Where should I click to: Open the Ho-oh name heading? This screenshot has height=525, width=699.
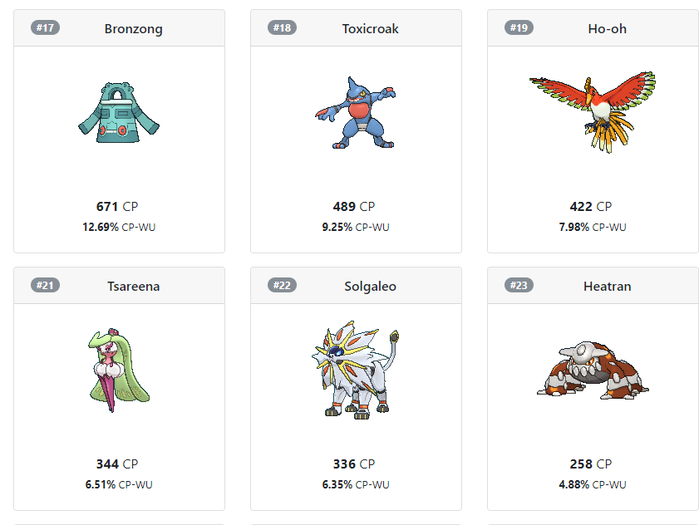[608, 28]
